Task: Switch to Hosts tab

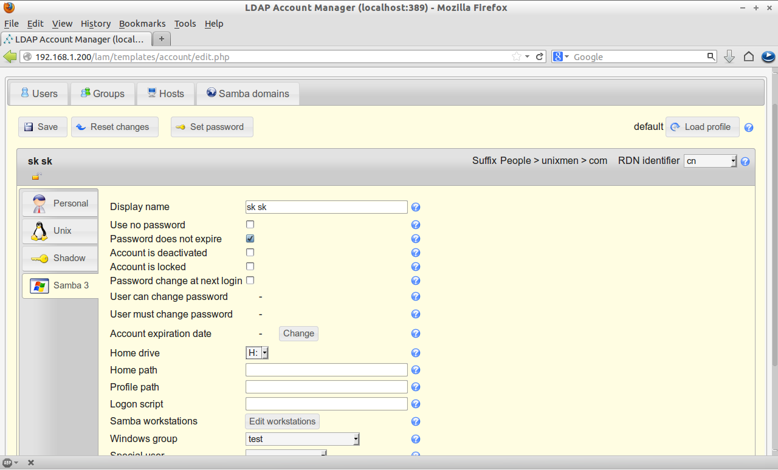Action: coord(165,94)
